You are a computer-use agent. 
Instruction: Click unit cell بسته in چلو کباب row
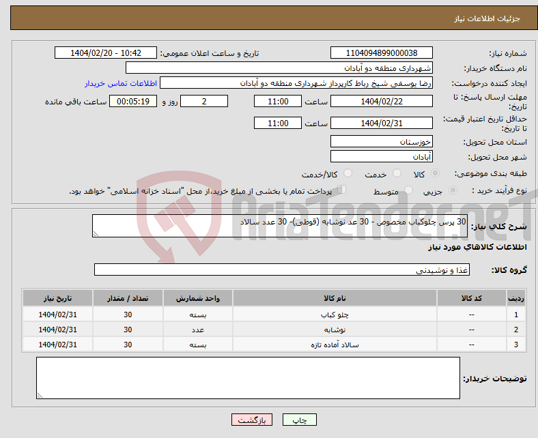[198, 315]
